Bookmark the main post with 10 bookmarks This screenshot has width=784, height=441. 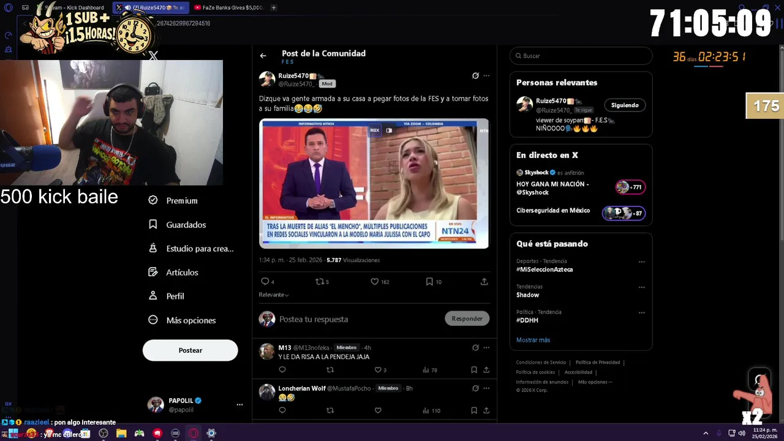coord(434,282)
